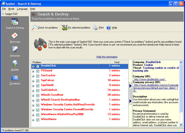185x133 pixels.
Task: Click the Print printer icon
Action: coord(95,28)
